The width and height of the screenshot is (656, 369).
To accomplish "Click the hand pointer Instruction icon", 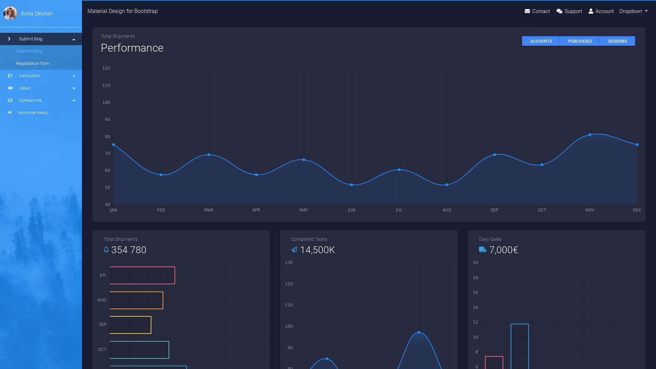I will pyautogui.click(x=10, y=76).
